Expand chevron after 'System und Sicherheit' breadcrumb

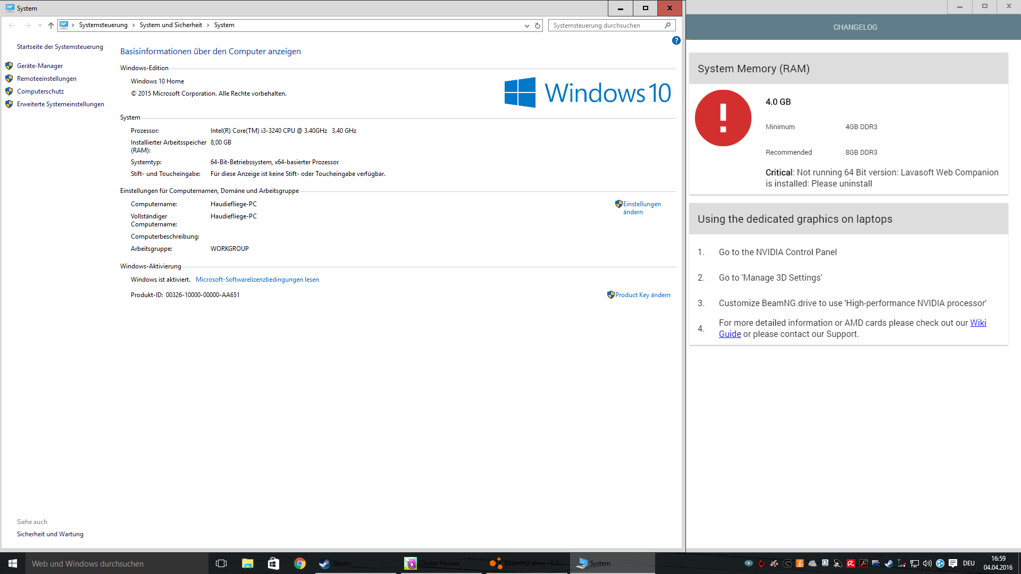pos(208,25)
